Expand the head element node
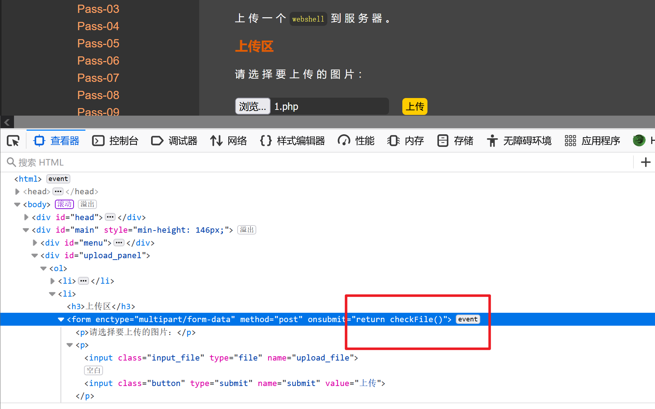This screenshot has width=655, height=409. [17, 192]
